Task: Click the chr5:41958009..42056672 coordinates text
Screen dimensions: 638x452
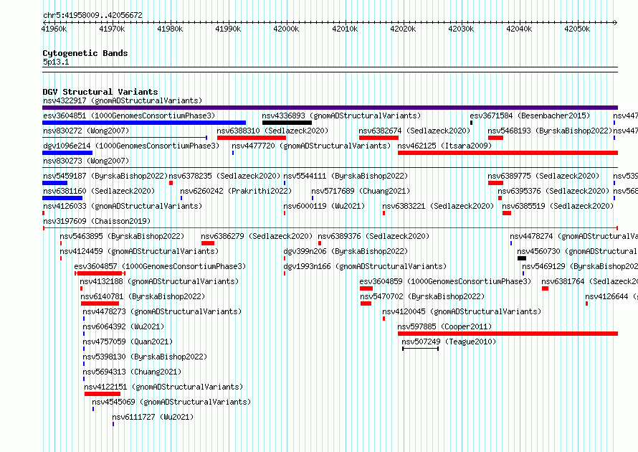Action: [x=92, y=15]
